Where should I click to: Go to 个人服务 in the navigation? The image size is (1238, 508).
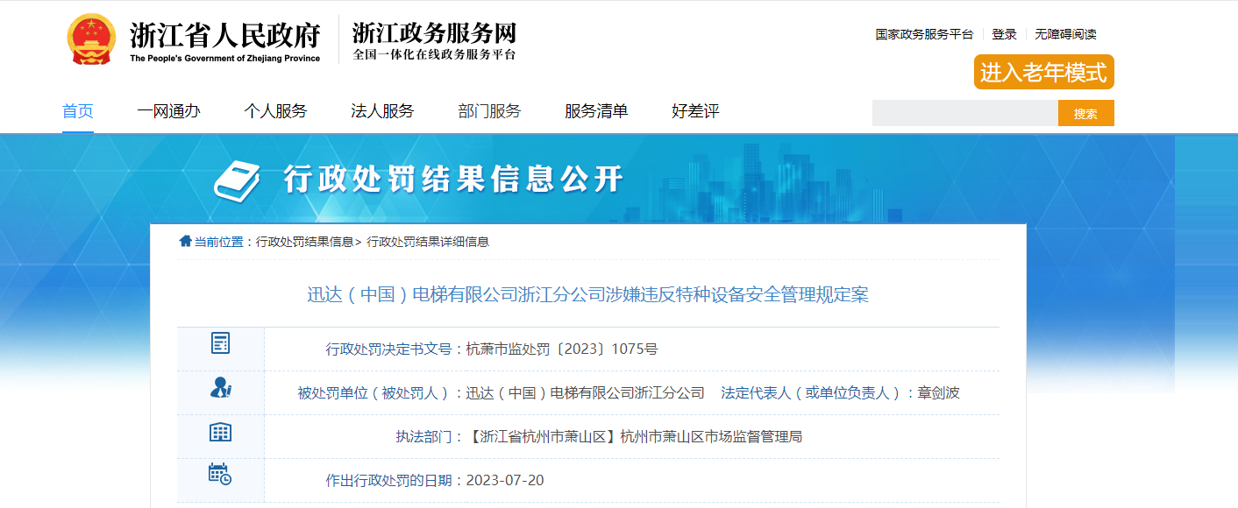tap(275, 111)
